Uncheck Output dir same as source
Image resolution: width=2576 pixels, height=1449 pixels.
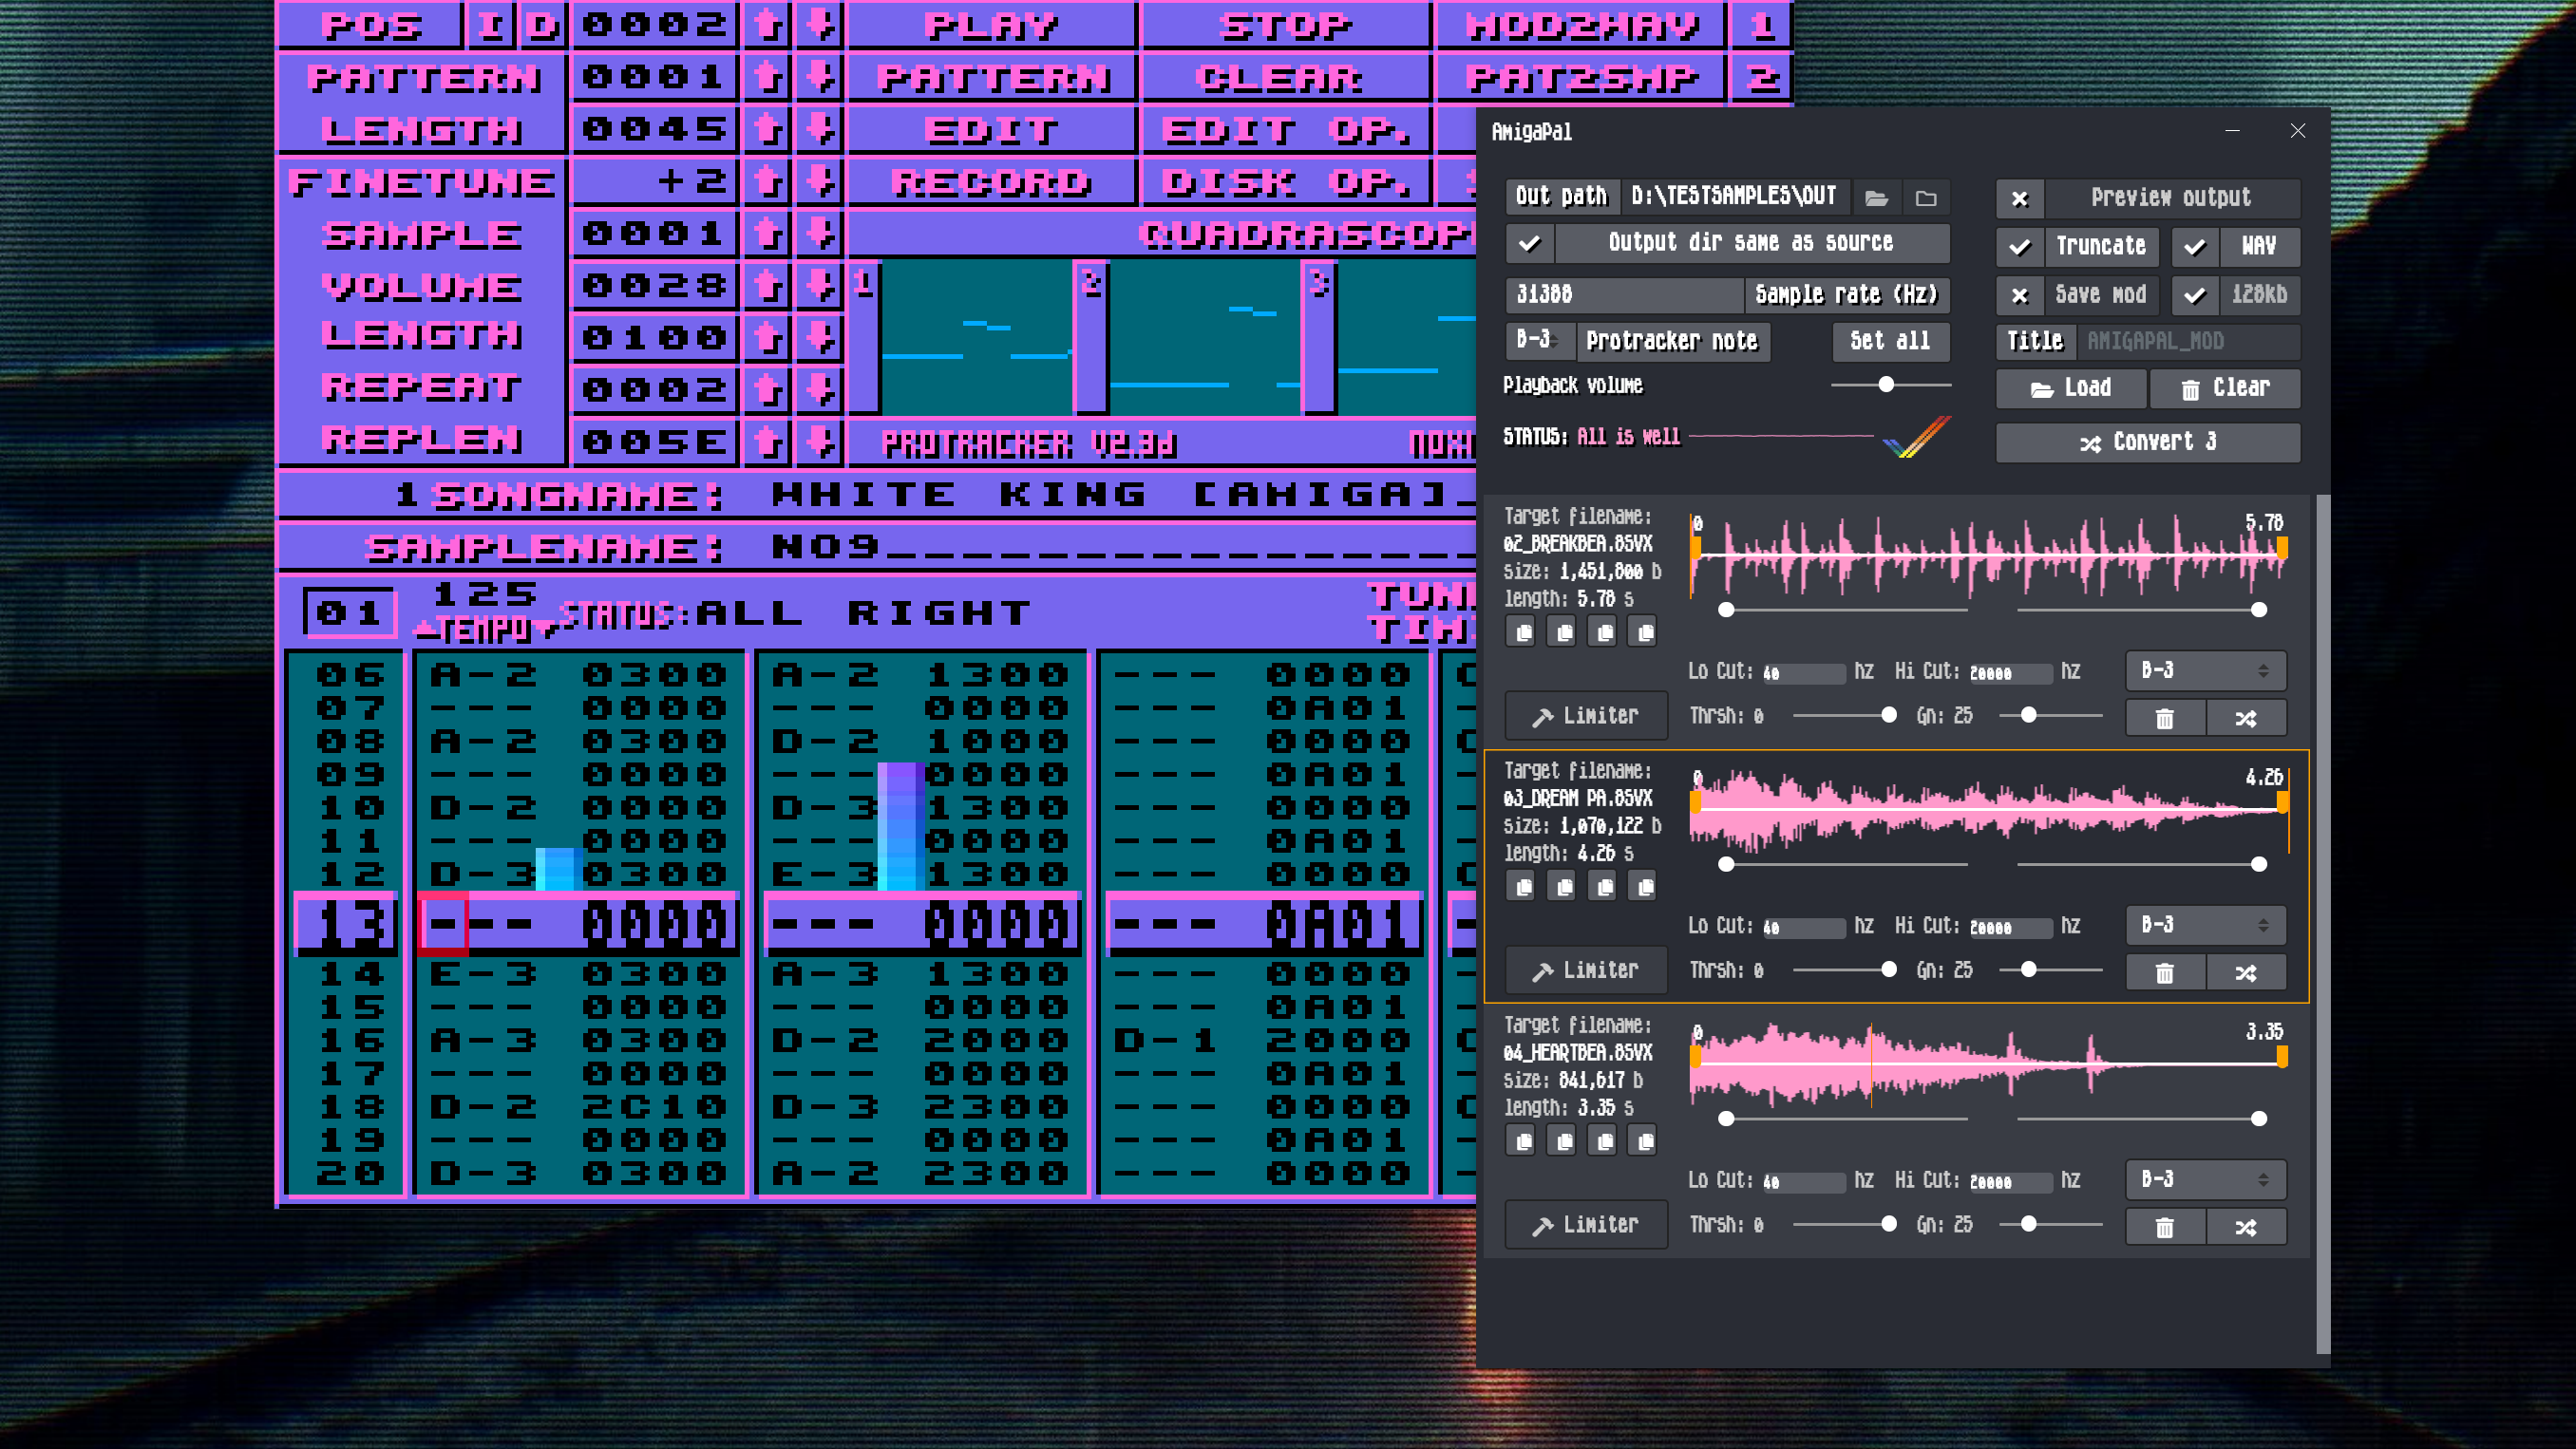(x=1530, y=243)
